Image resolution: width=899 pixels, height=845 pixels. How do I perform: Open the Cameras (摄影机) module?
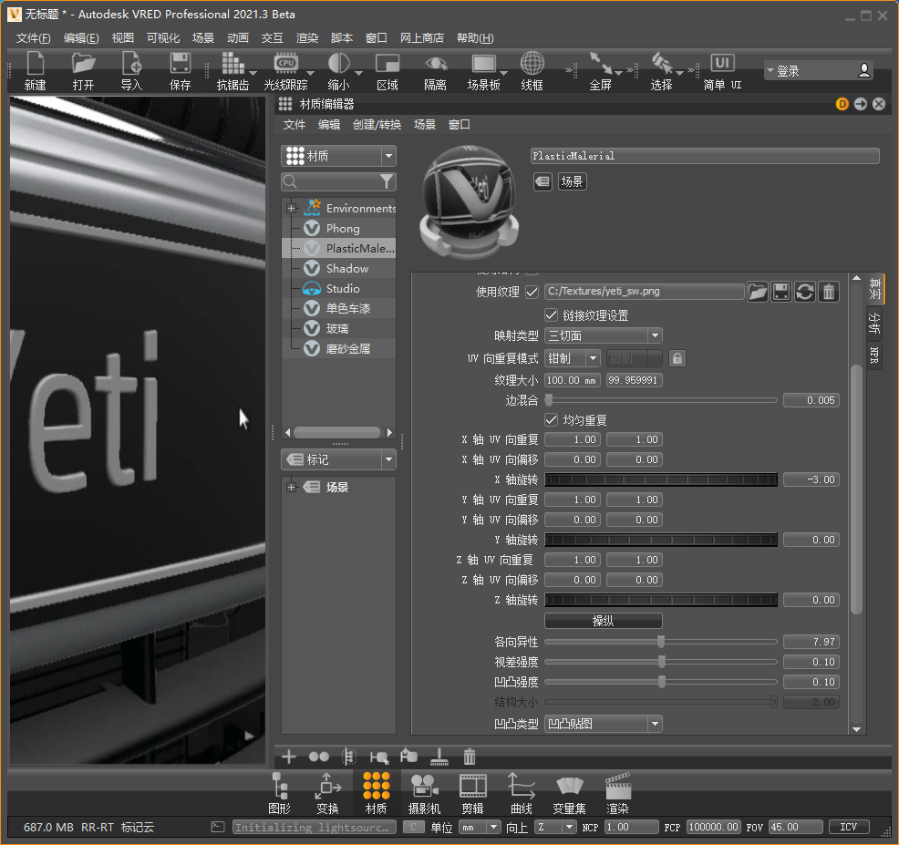[424, 793]
